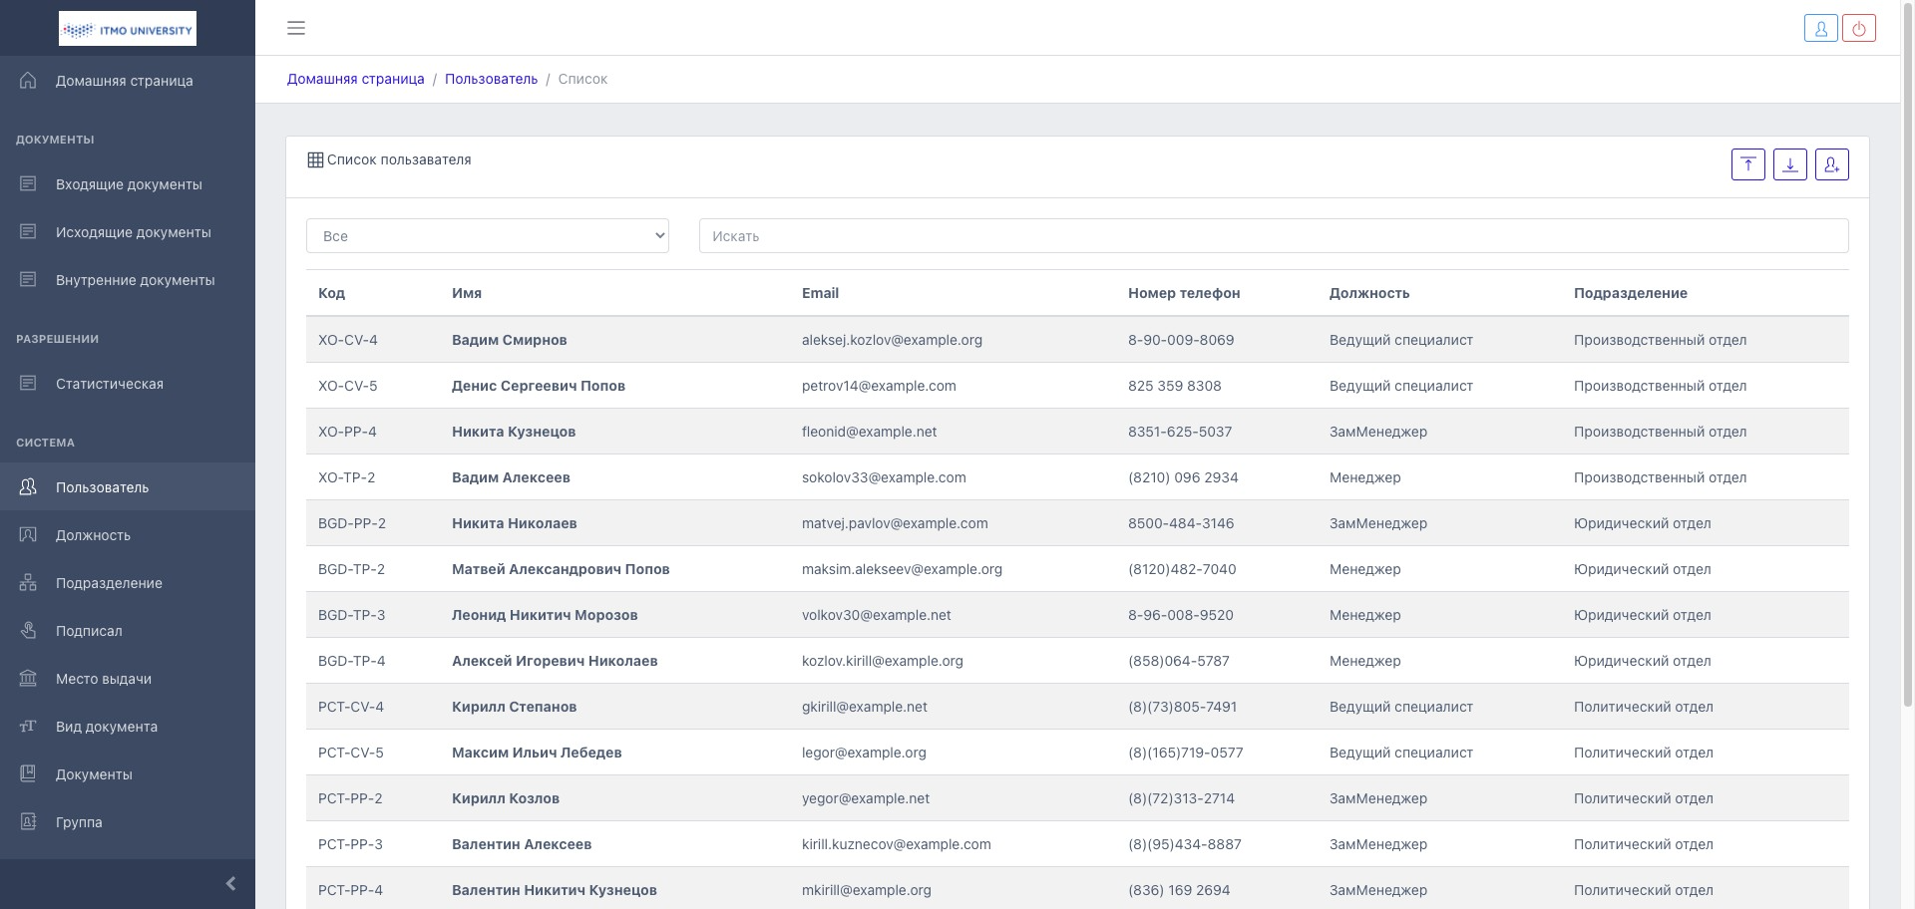Click the add user icon button
This screenshot has width=1915, height=909.
(1831, 164)
